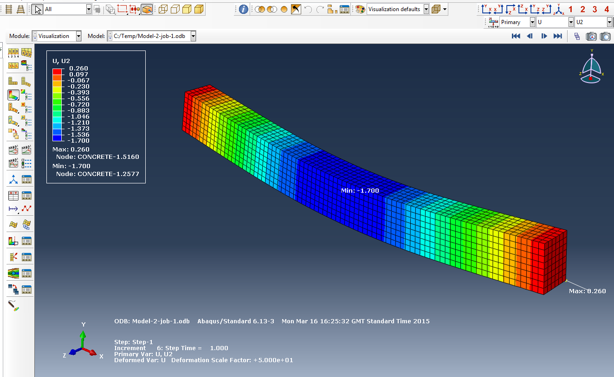Skip to the last frame
This screenshot has width=614, height=377.
point(558,36)
